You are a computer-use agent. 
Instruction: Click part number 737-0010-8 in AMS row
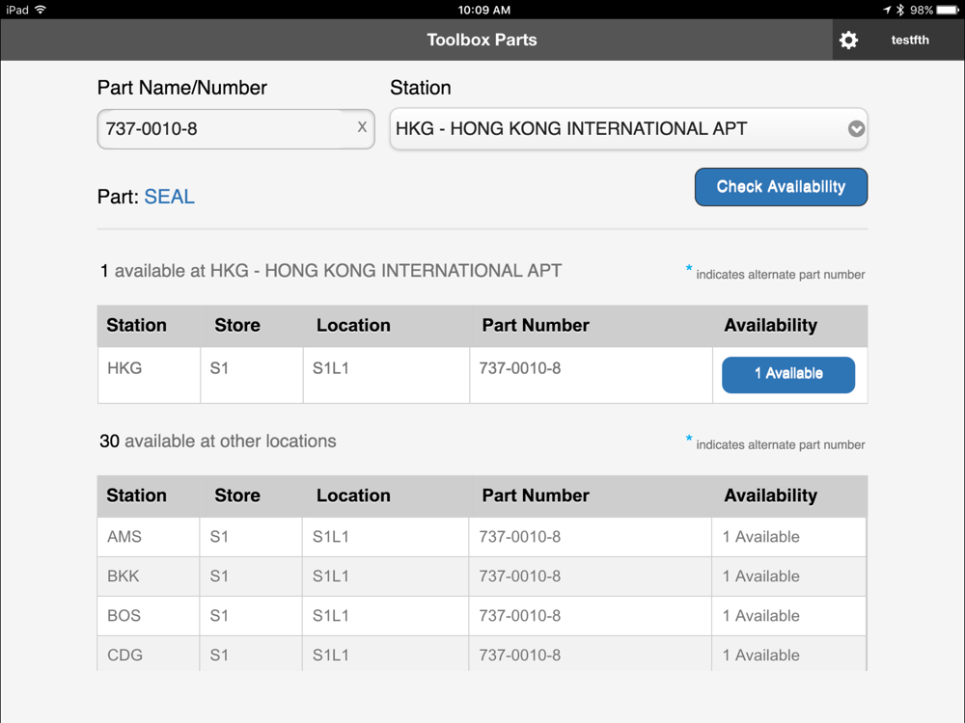[x=519, y=537]
